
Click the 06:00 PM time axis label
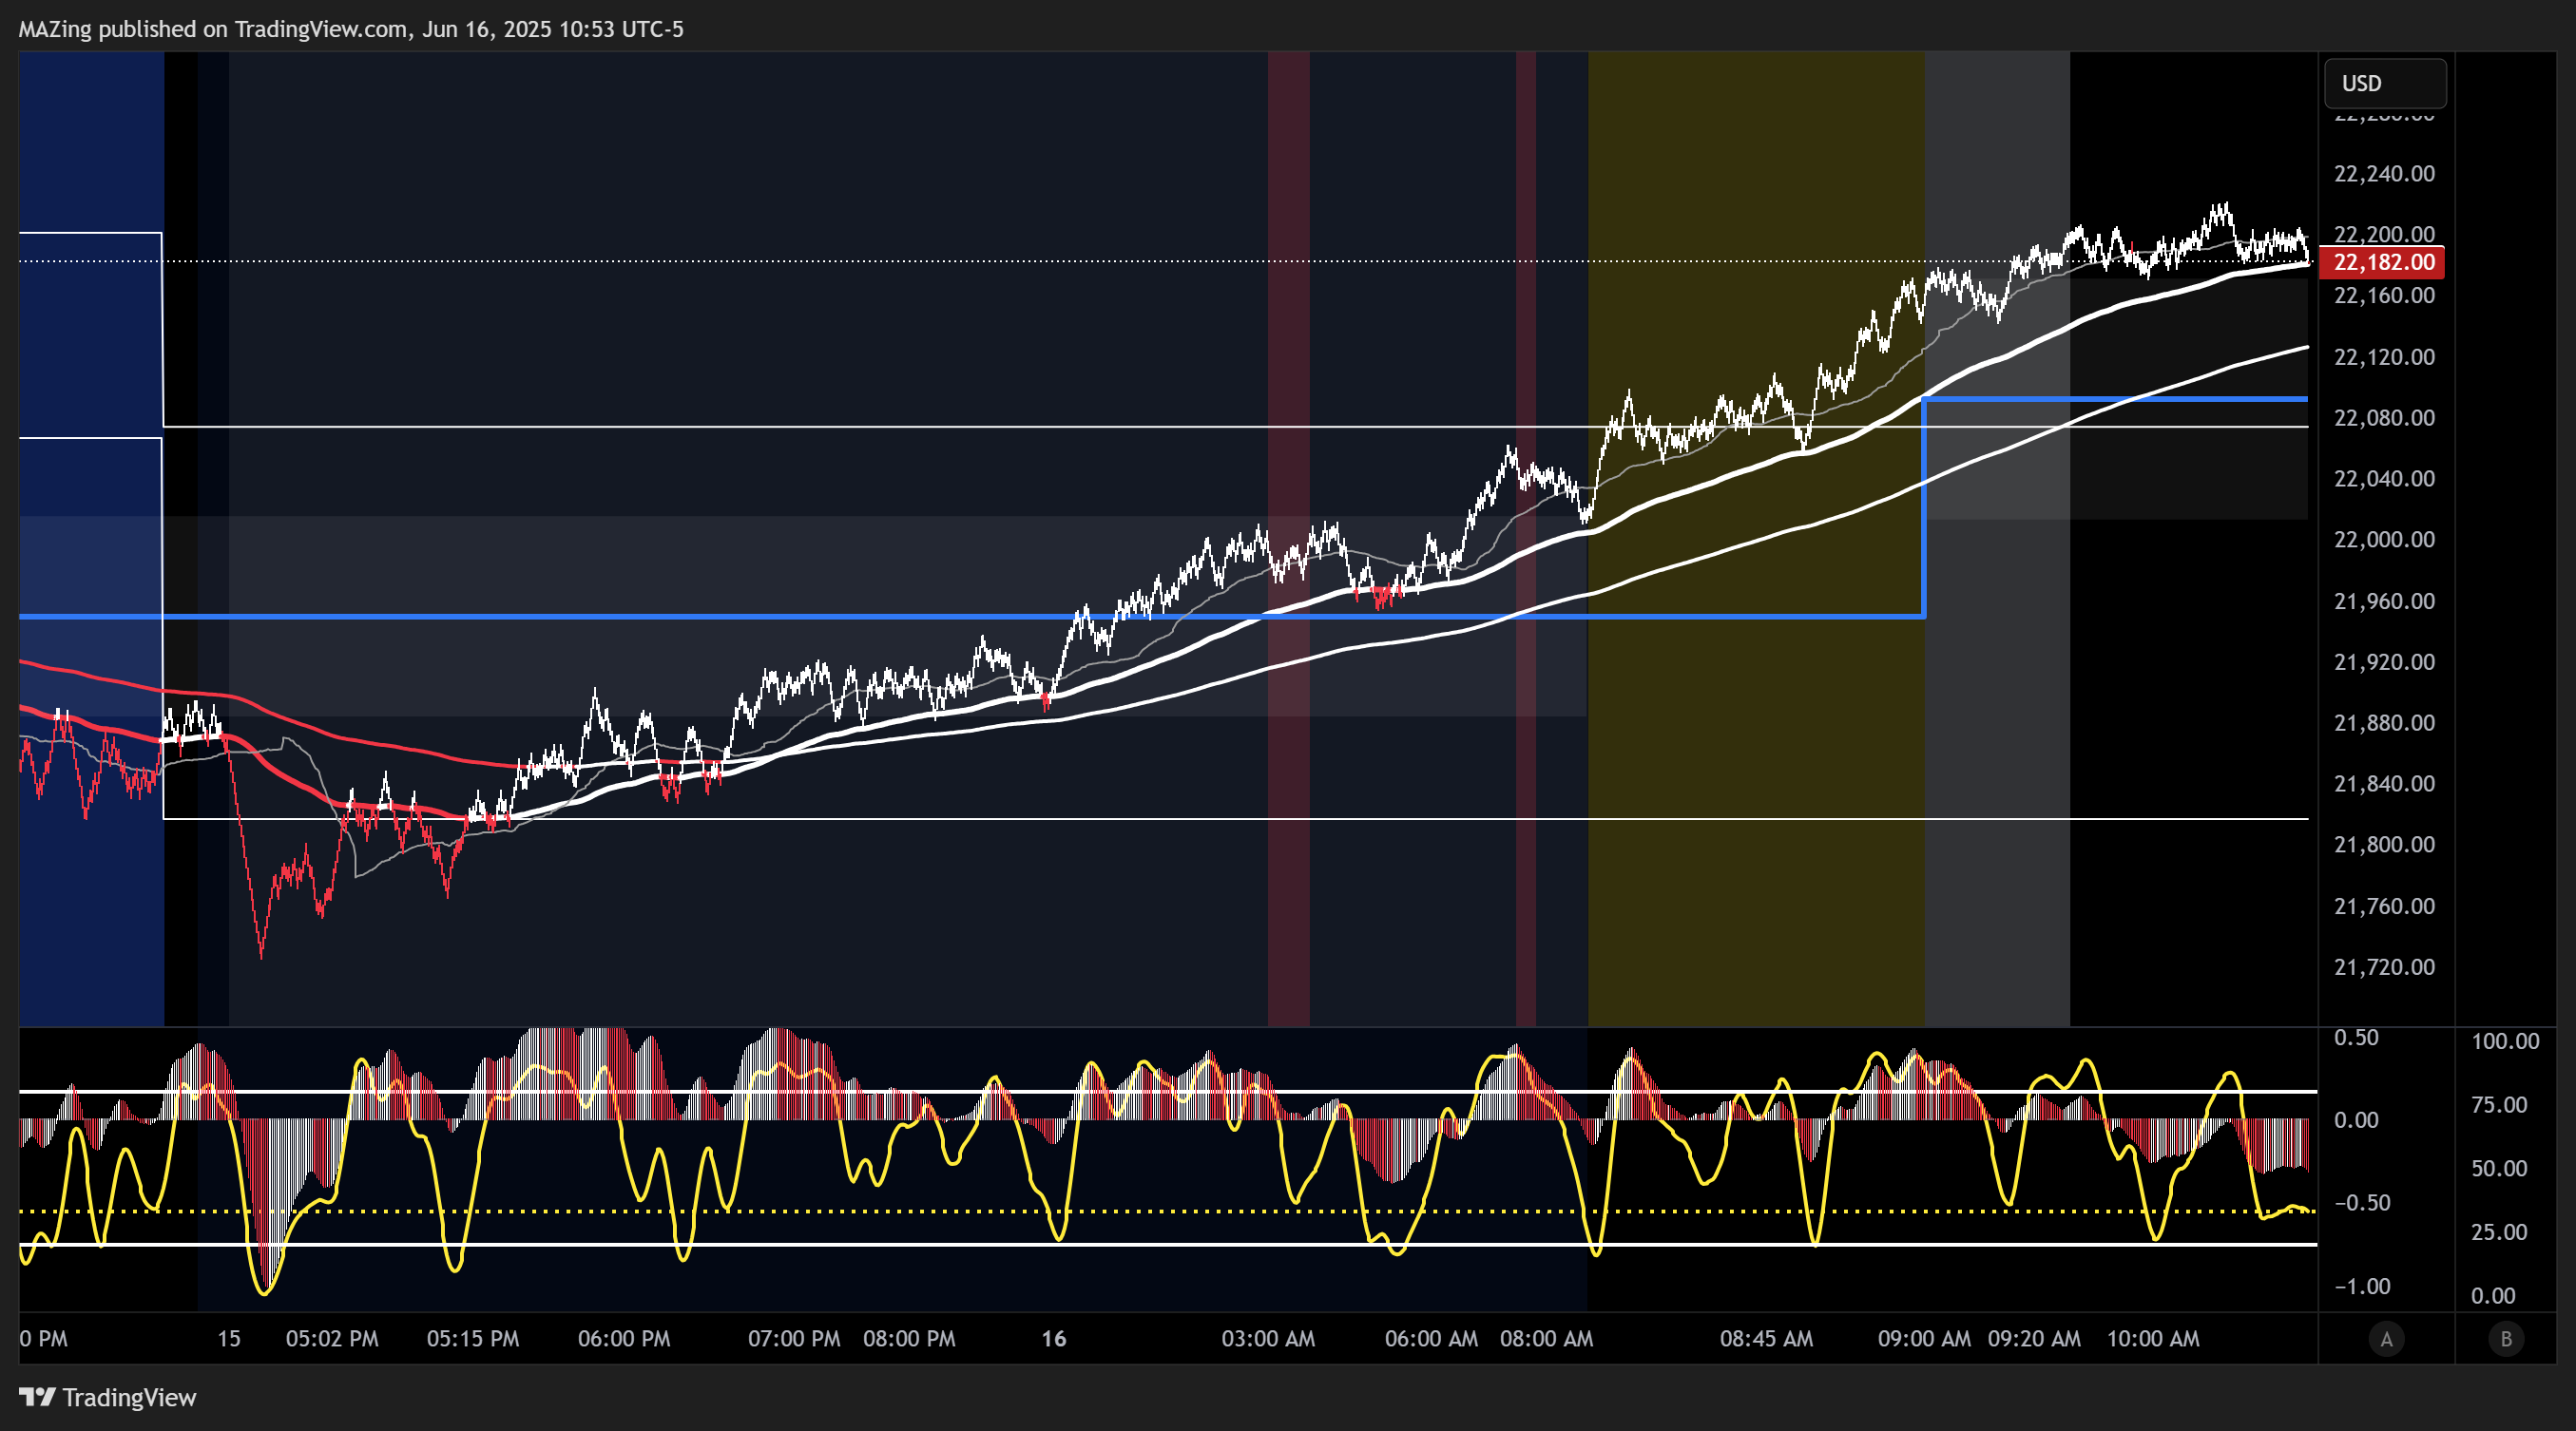tap(624, 1339)
